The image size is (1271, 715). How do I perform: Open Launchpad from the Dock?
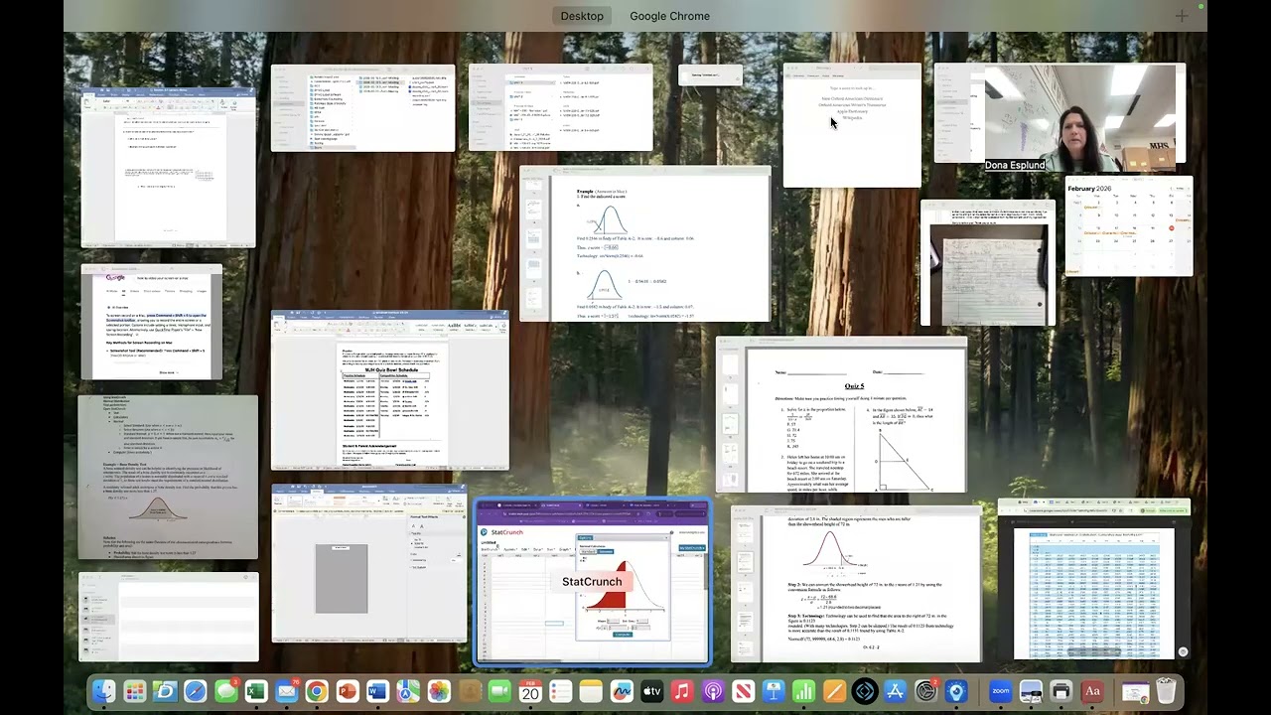(134, 691)
